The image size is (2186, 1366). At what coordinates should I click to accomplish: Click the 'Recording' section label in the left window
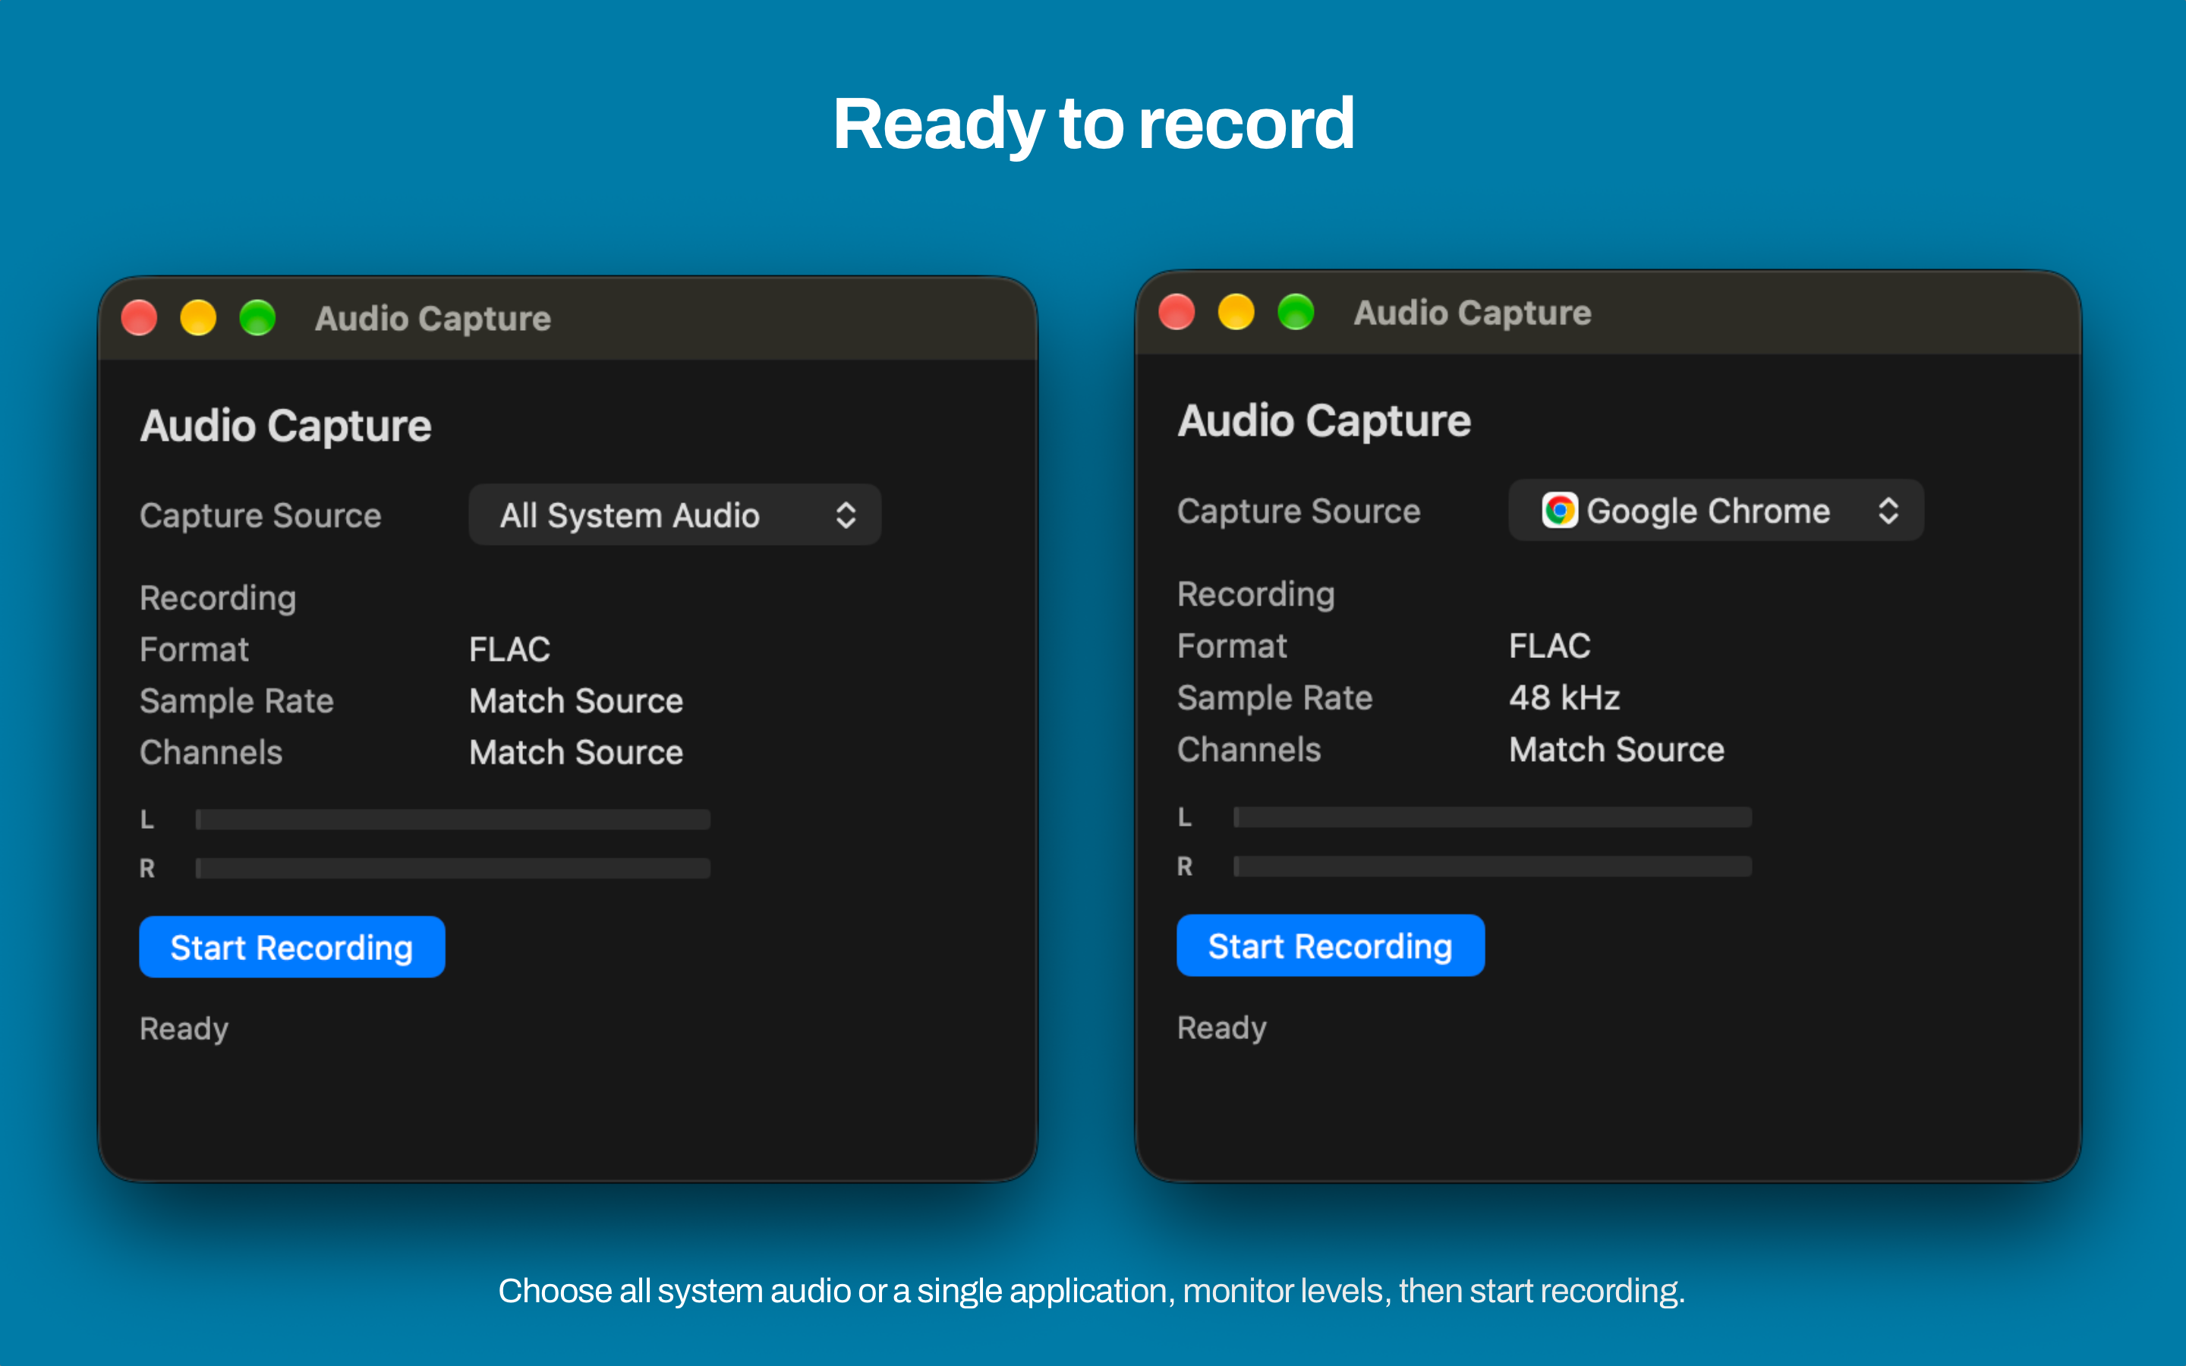click(219, 598)
